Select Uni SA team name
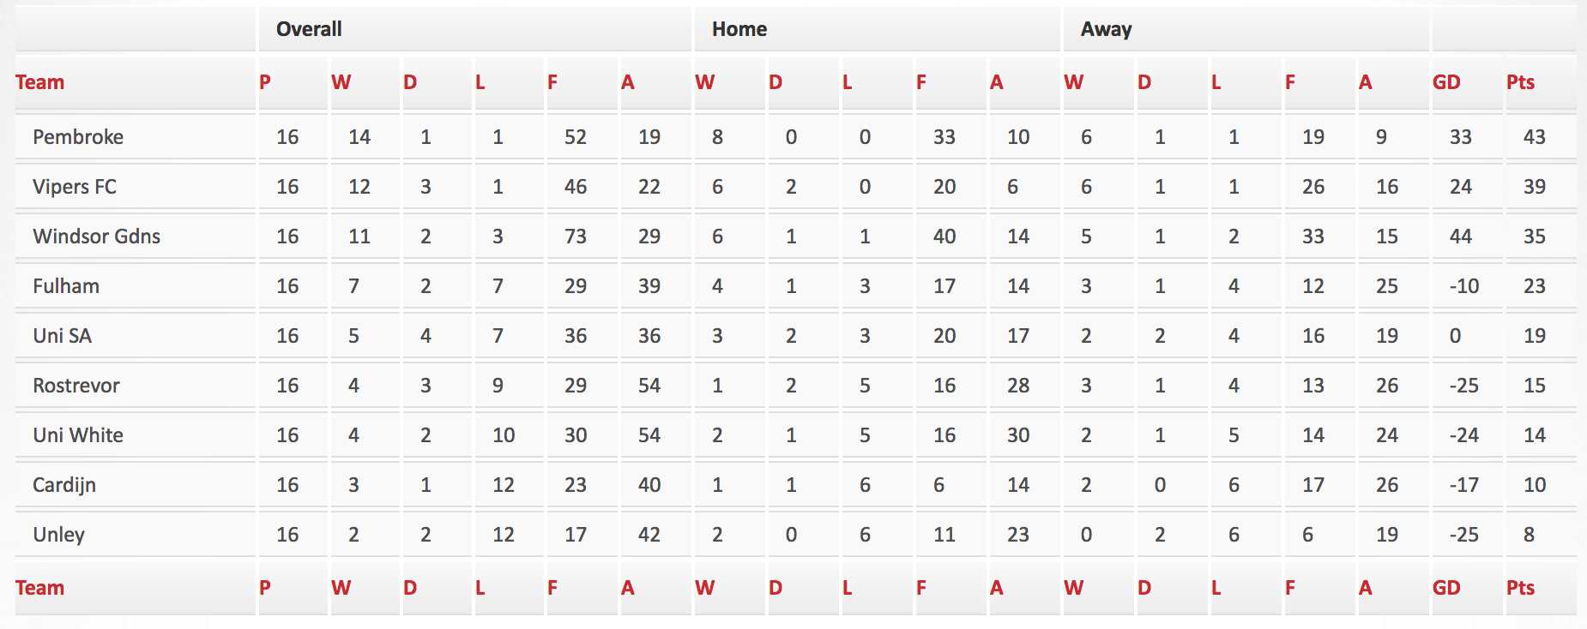The width and height of the screenshot is (1587, 629). point(62,336)
